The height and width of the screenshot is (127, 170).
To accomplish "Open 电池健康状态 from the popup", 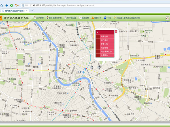I will click(106, 52).
